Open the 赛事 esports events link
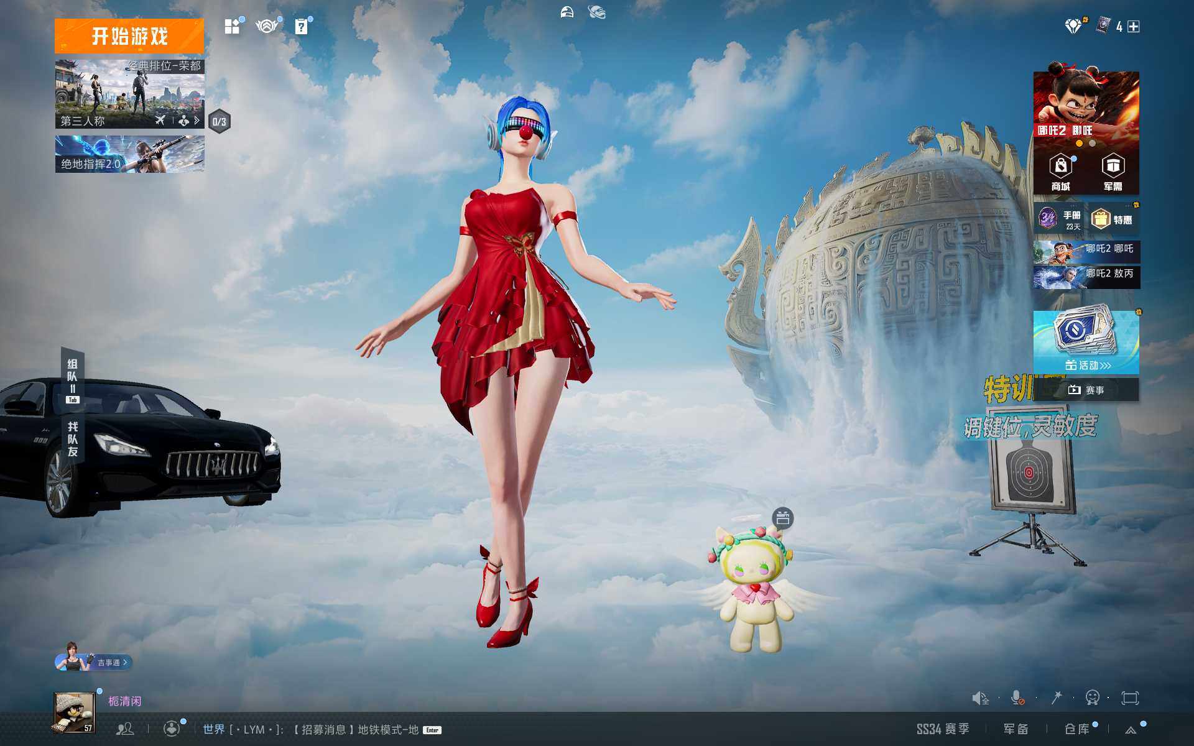 tap(1086, 390)
